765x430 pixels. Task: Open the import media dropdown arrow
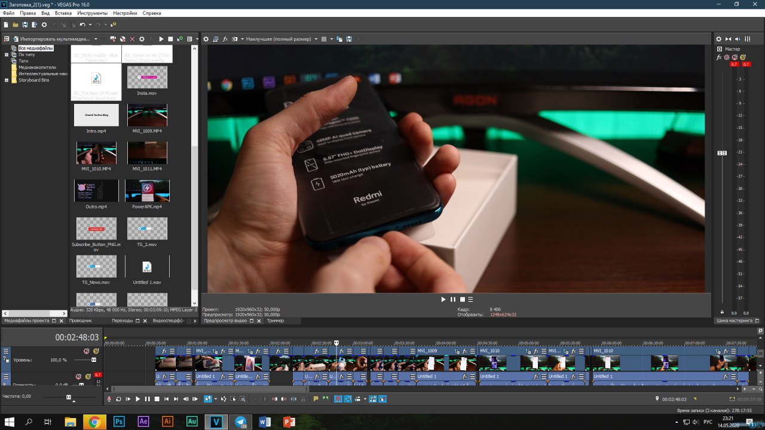[96, 39]
